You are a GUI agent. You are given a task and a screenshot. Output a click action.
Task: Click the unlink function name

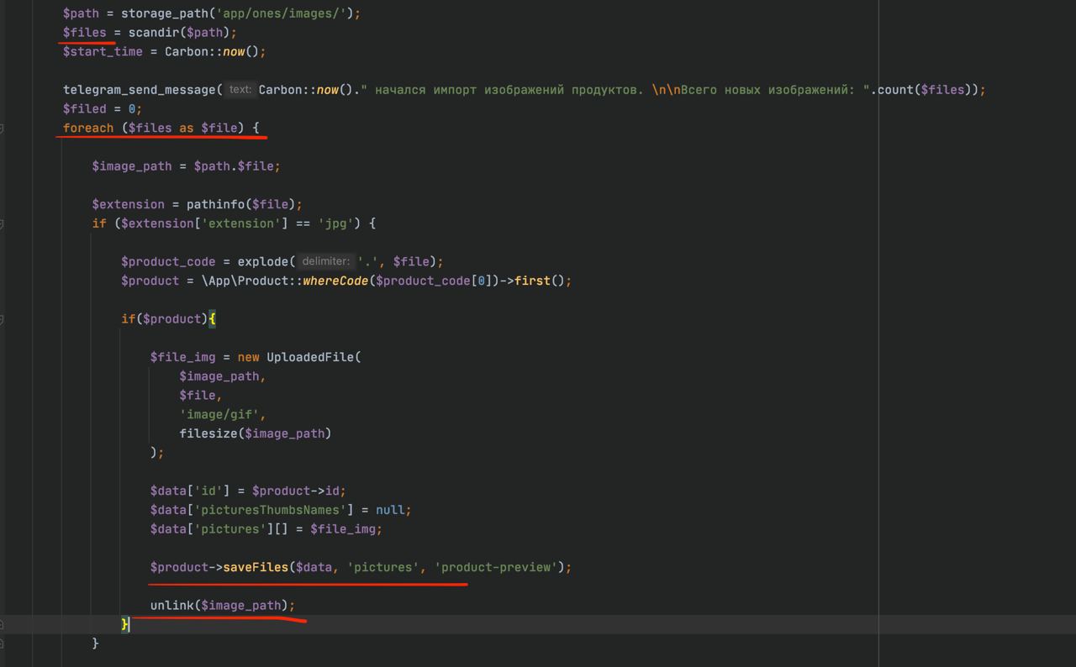(172, 606)
